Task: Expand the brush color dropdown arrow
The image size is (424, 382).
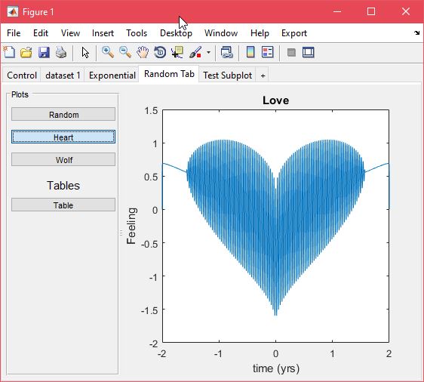Action: (208, 52)
